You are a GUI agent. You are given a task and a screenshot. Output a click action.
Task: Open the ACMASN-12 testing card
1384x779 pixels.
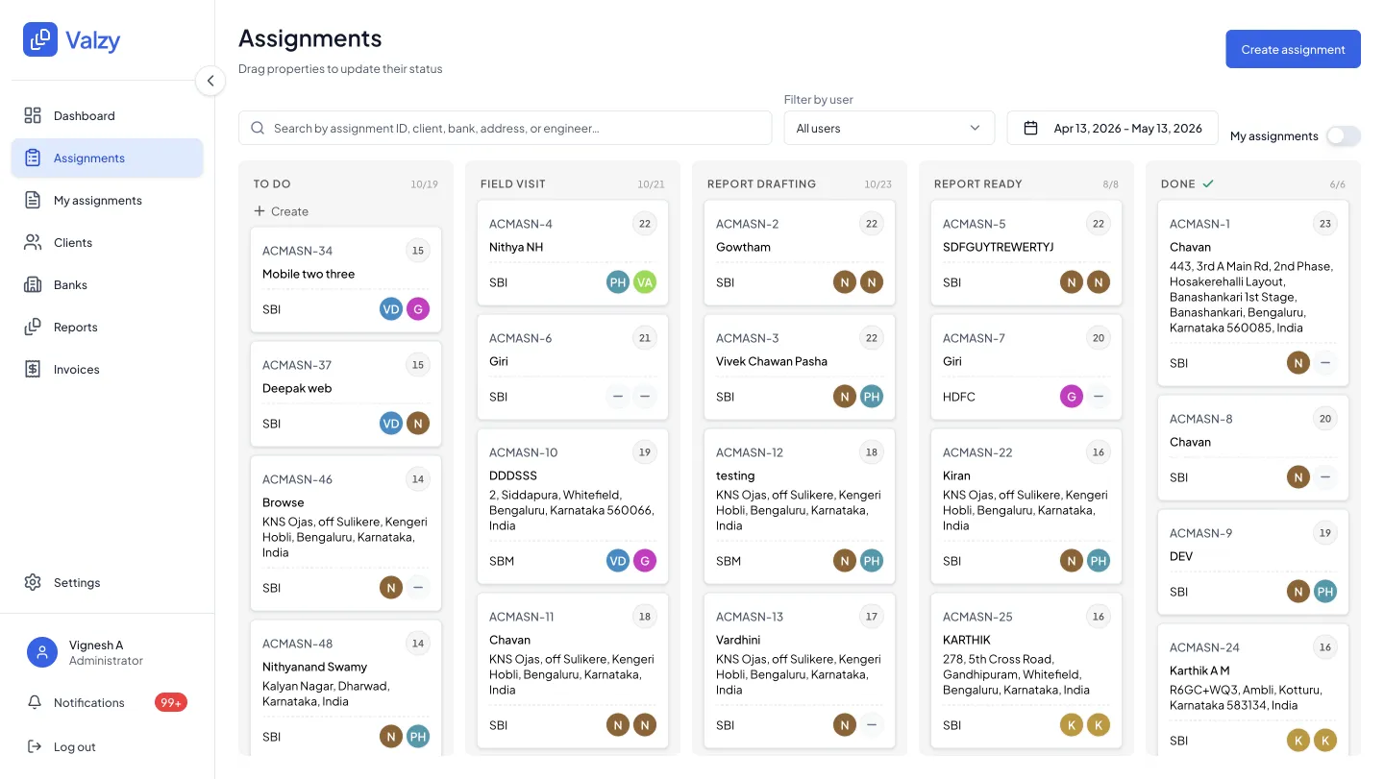[x=800, y=507]
